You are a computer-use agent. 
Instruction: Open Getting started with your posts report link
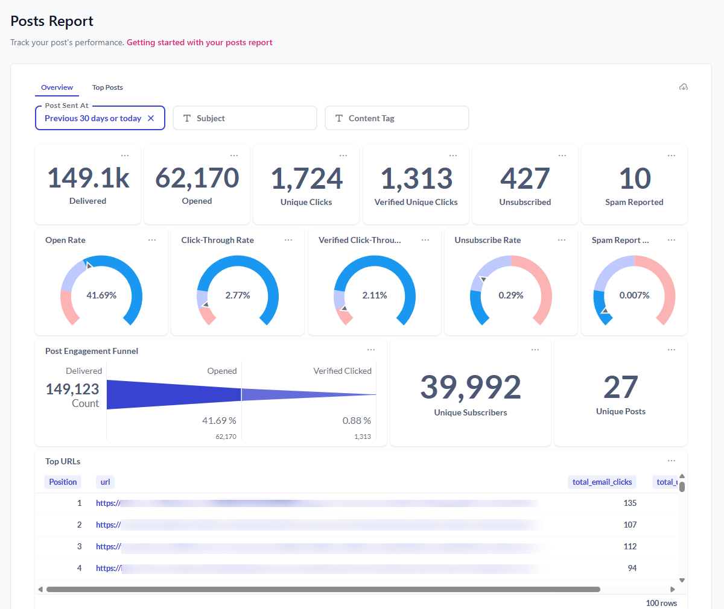[199, 42]
